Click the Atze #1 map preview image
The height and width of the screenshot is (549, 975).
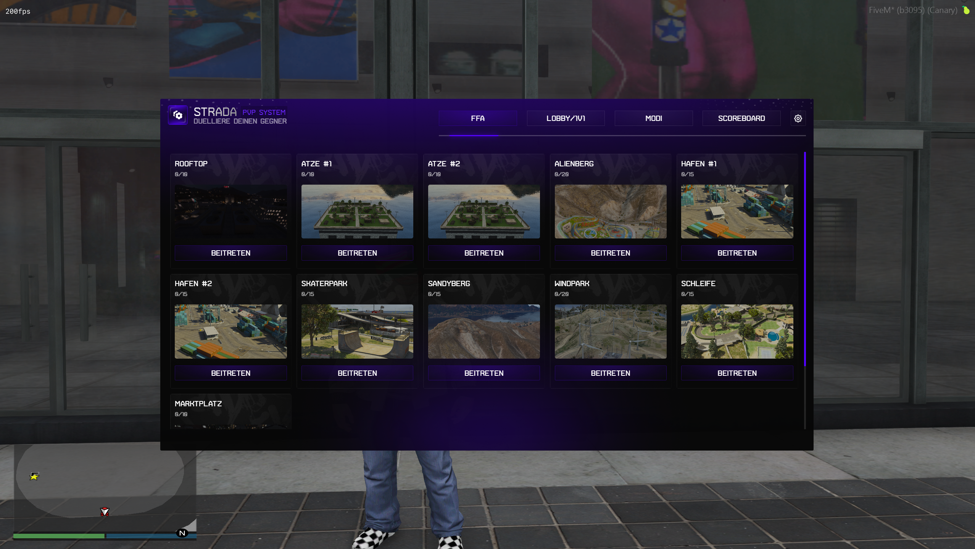tap(357, 212)
